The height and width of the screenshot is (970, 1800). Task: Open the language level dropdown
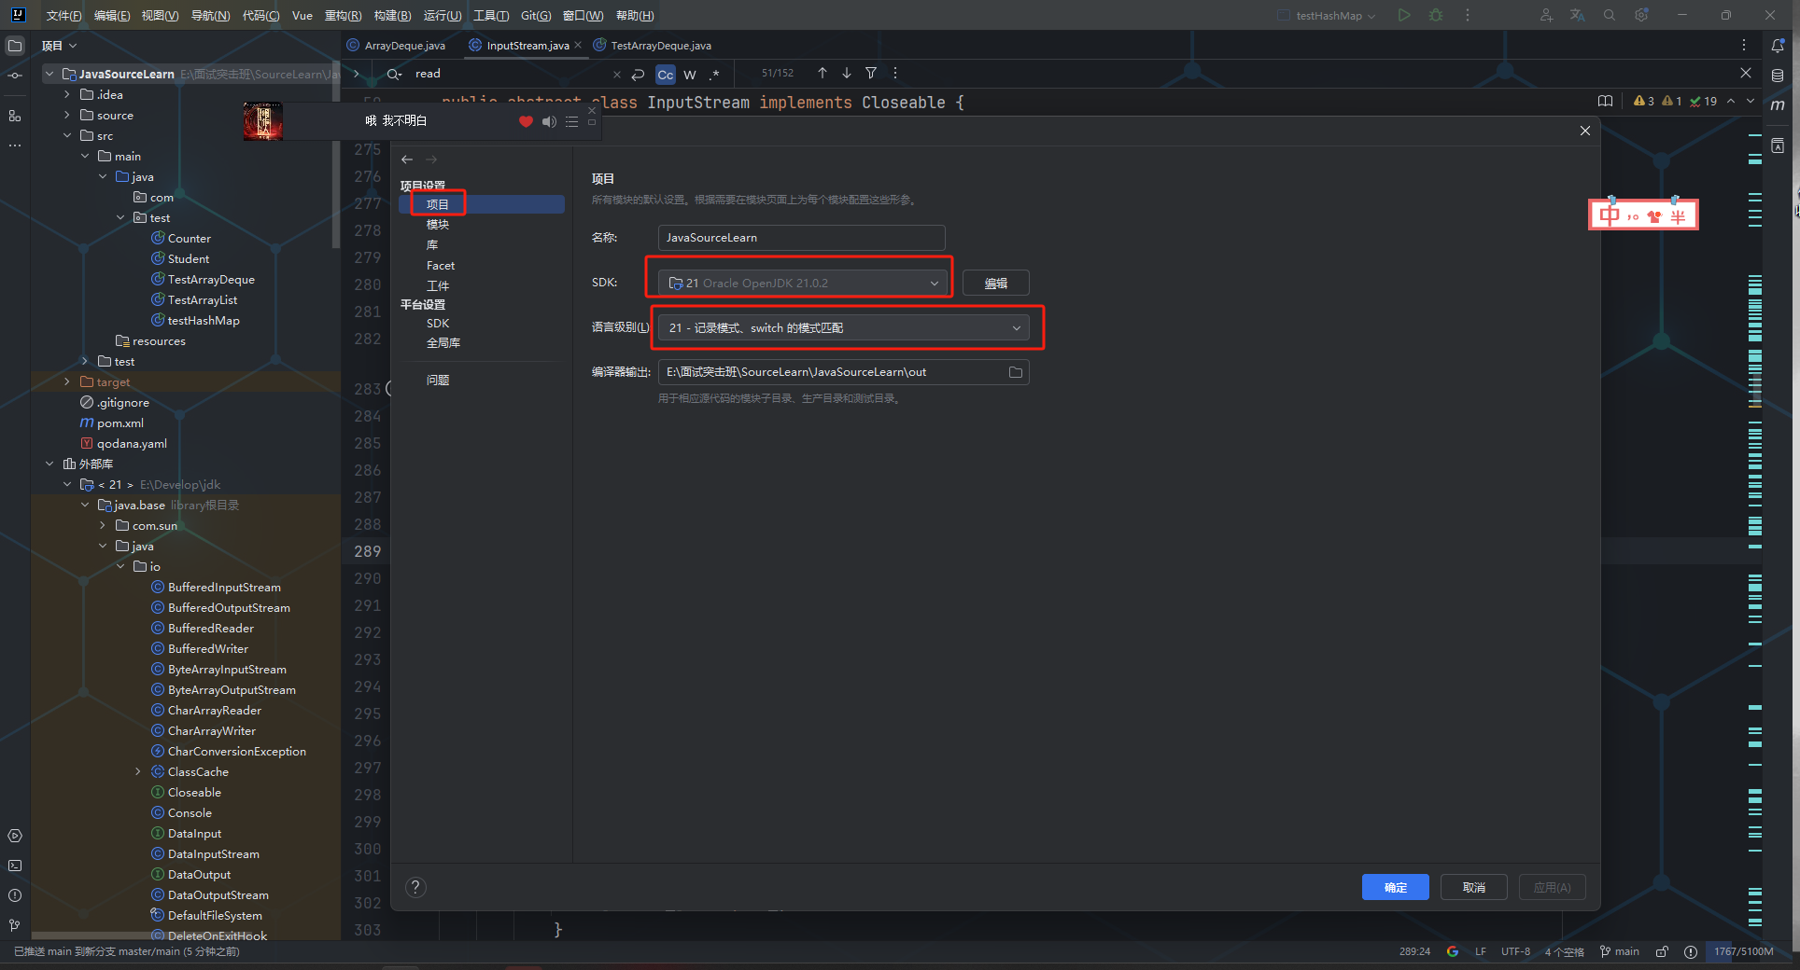[843, 327]
